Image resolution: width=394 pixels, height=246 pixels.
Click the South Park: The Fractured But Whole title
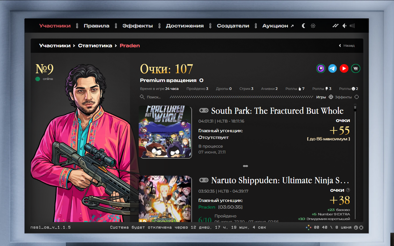pyautogui.click(x=277, y=111)
